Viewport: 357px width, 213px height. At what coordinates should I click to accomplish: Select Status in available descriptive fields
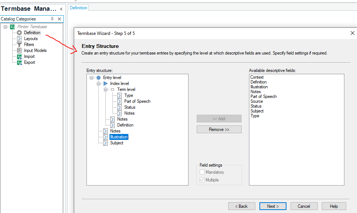(256, 106)
